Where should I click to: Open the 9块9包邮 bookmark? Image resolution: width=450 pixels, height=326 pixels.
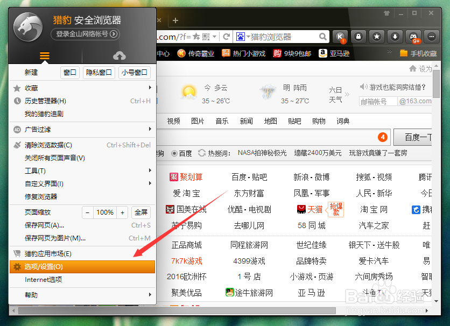[x=292, y=53]
